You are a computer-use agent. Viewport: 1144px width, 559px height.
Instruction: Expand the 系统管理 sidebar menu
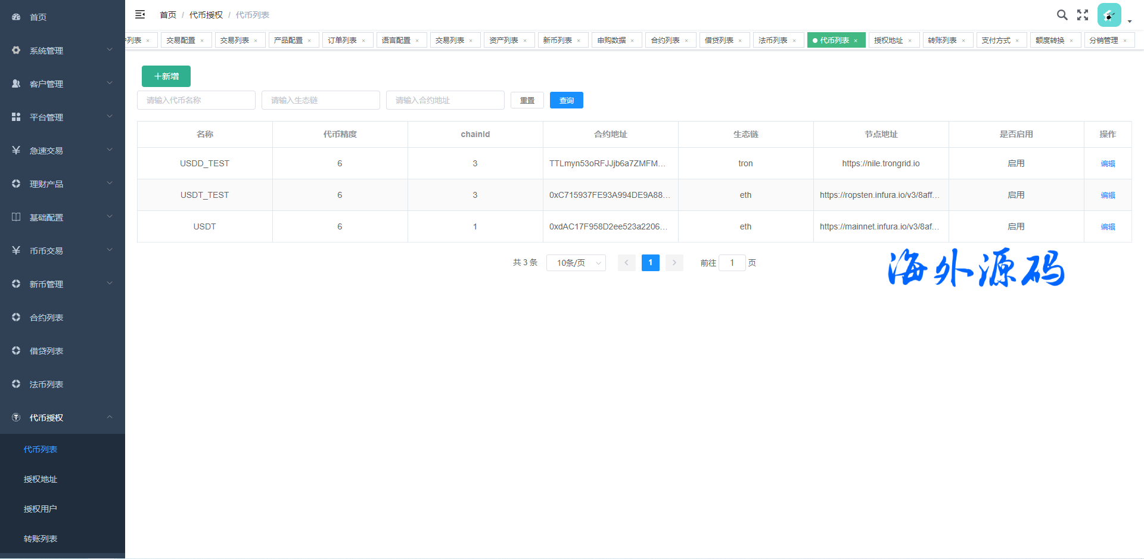pos(63,51)
